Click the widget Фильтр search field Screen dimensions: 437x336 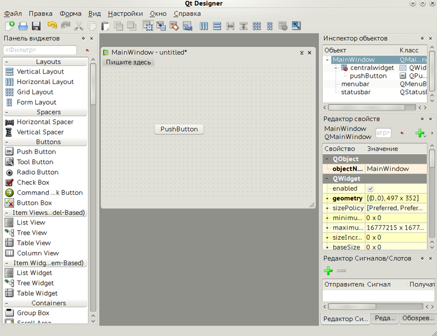(40, 50)
